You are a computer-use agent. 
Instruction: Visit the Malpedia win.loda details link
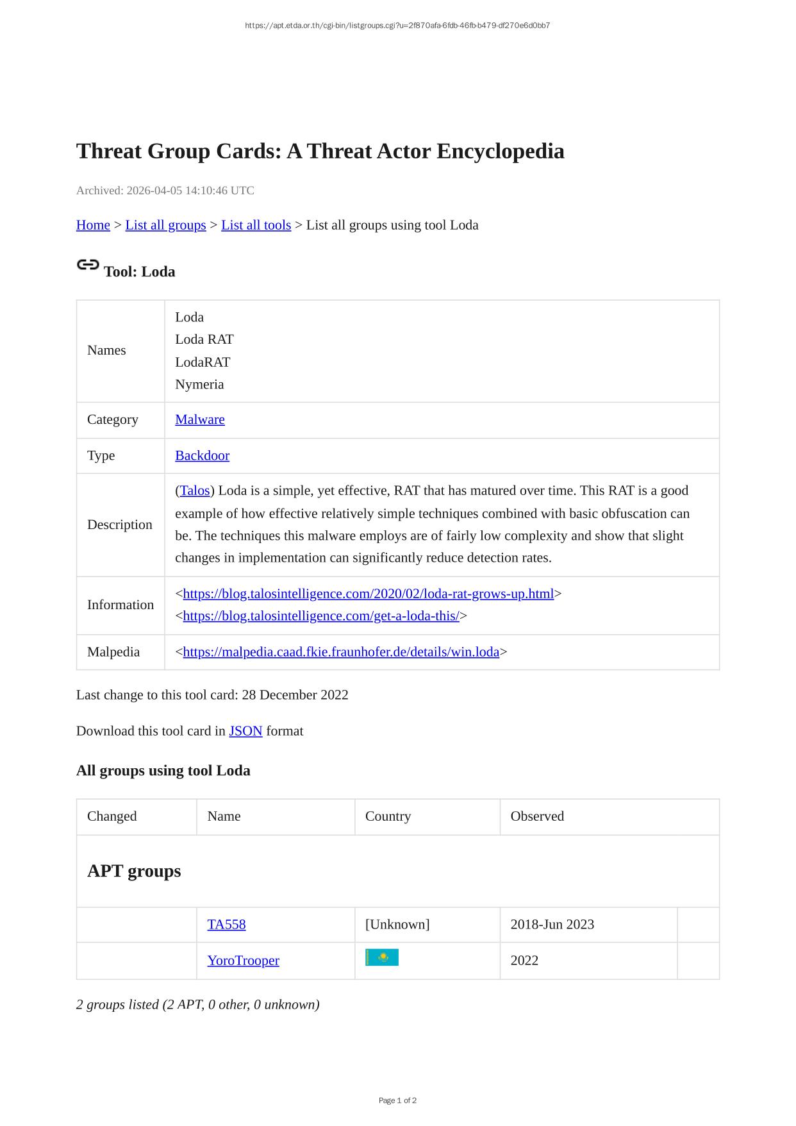pos(341,652)
